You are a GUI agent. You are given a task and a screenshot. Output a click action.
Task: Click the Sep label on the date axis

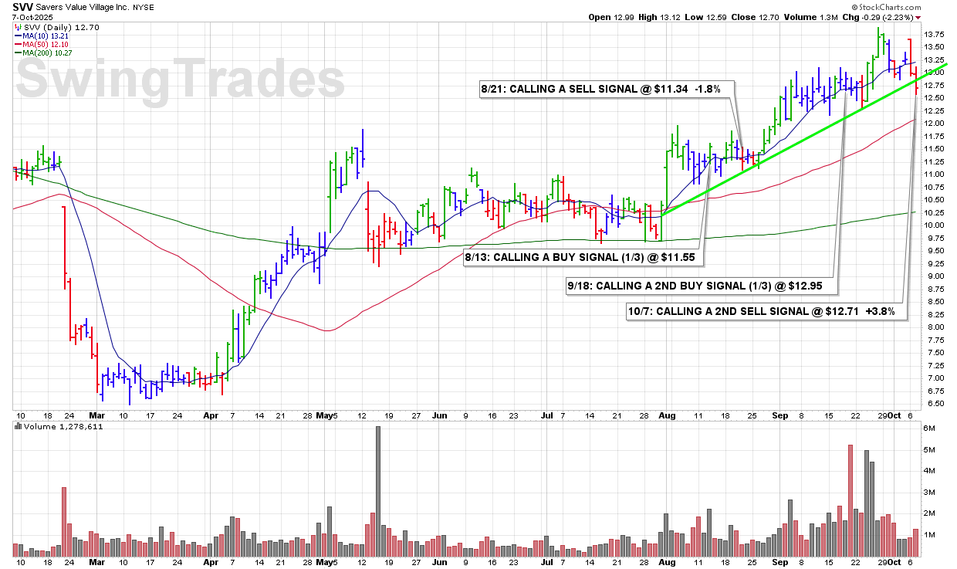coord(781,415)
